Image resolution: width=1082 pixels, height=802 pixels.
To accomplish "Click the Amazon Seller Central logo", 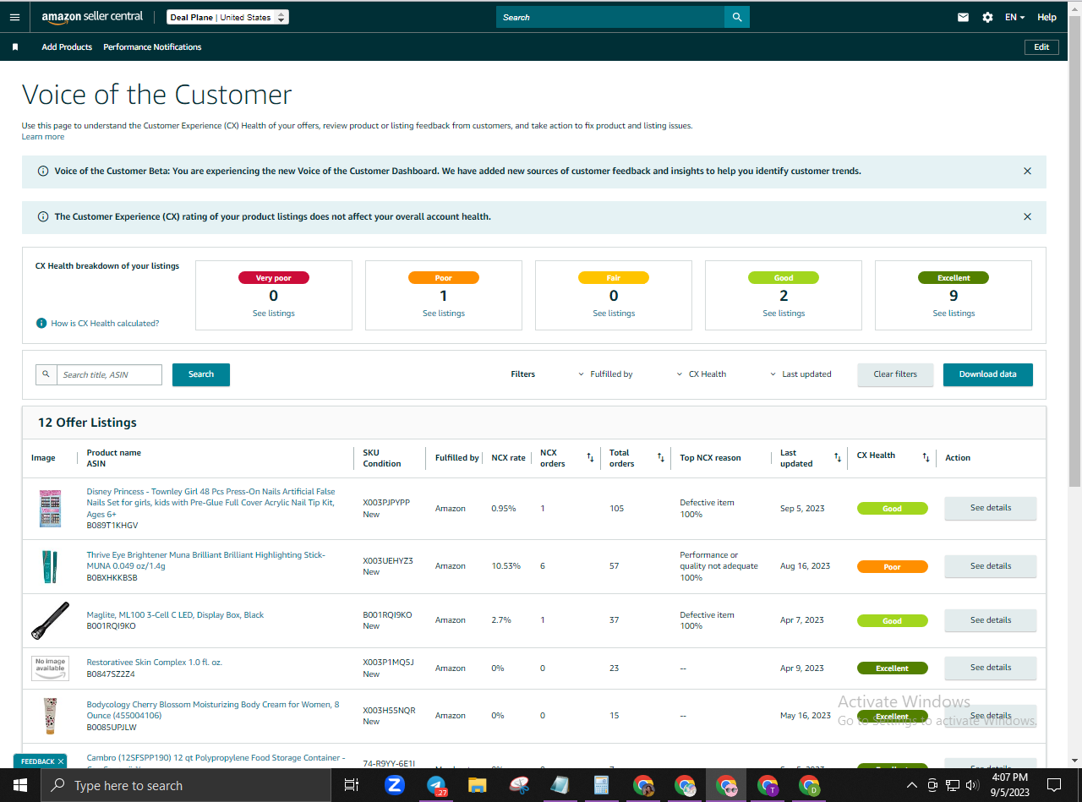I will click(92, 17).
